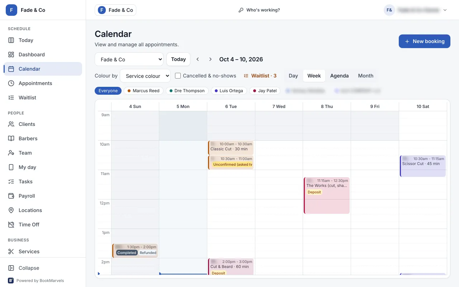Screen dimensions: 459x287
Task: Click the Today date button
Action: click(x=178, y=59)
